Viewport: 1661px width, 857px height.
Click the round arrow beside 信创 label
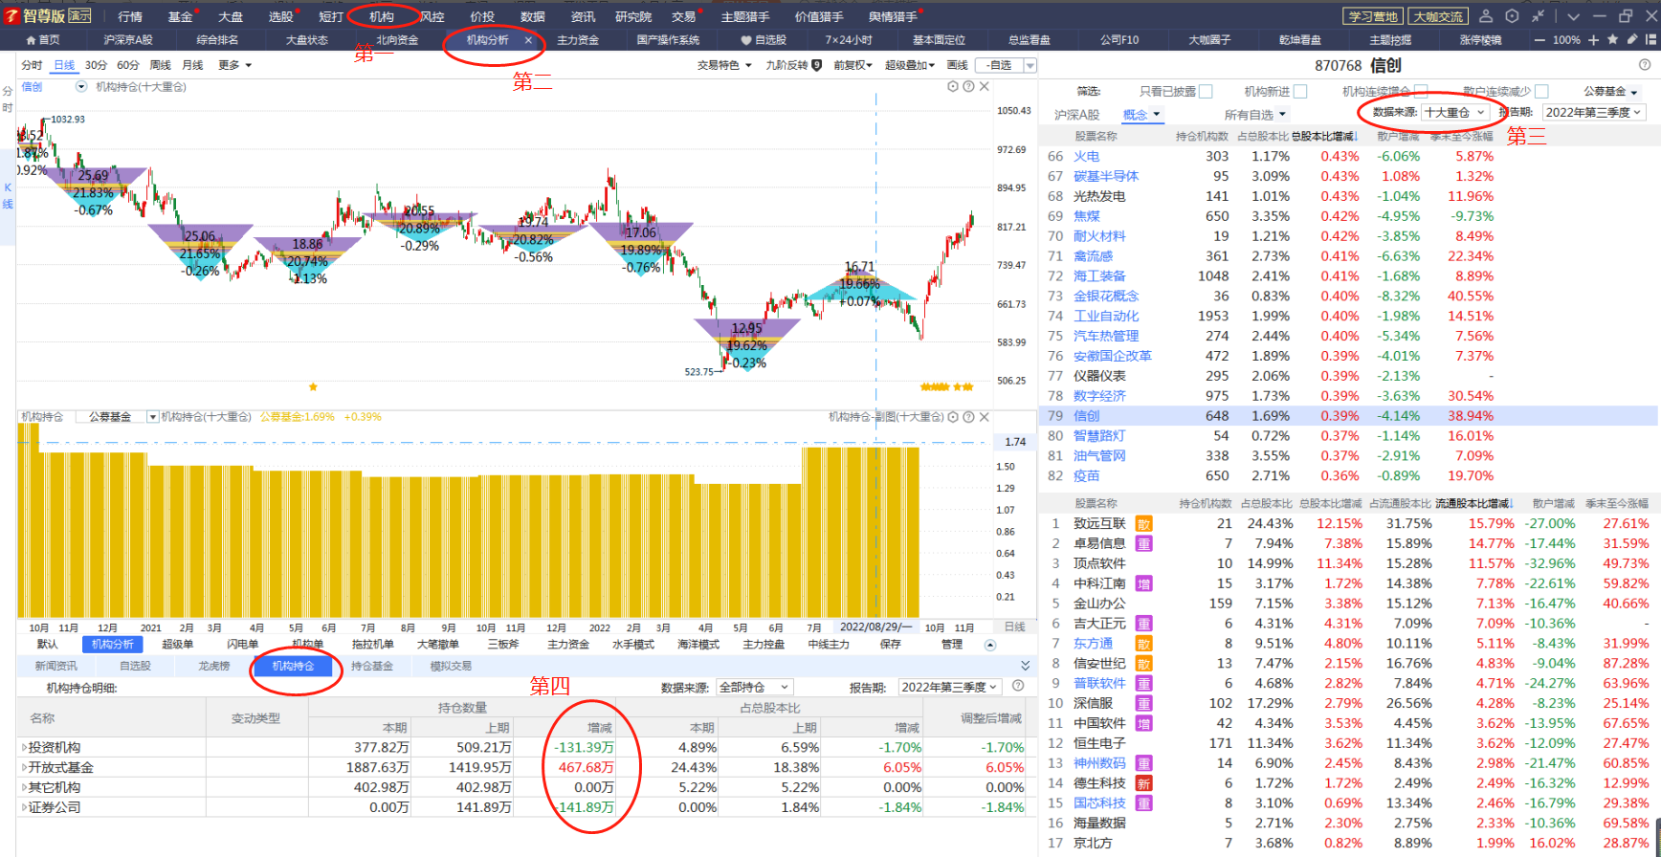(x=81, y=86)
